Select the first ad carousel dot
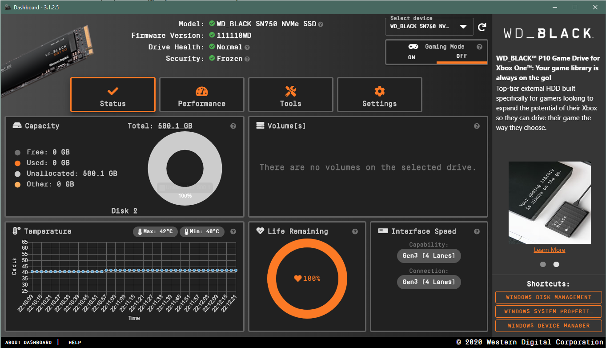Image resolution: width=606 pixels, height=348 pixels. coord(543,264)
